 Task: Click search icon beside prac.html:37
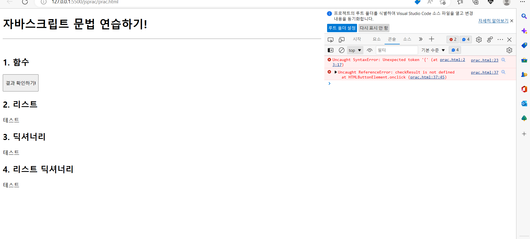[x=503, y=72]
